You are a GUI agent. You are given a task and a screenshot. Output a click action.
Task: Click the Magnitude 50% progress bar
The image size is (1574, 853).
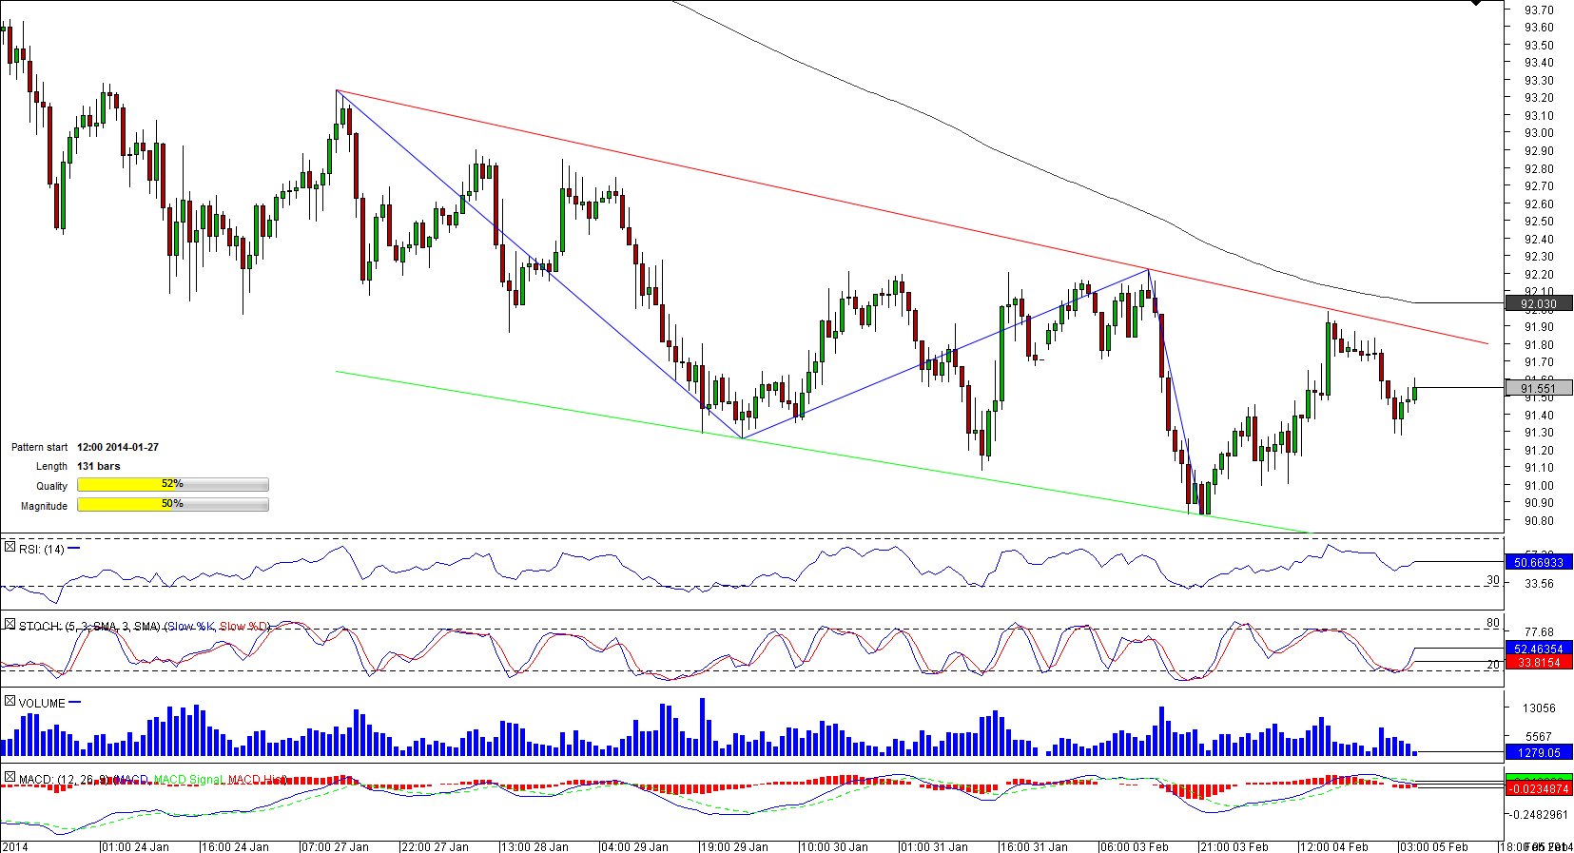coord(172,505)
